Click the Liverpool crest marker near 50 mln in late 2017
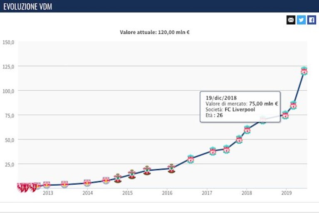Viewport: 319px width, 213px height. coord(239,139)
